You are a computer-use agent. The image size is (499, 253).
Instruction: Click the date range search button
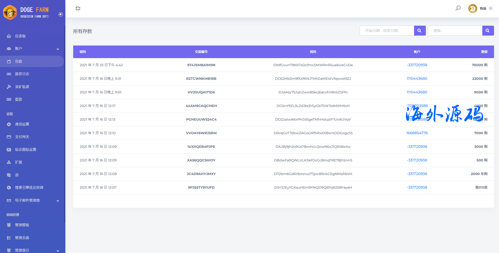point(420,31)
